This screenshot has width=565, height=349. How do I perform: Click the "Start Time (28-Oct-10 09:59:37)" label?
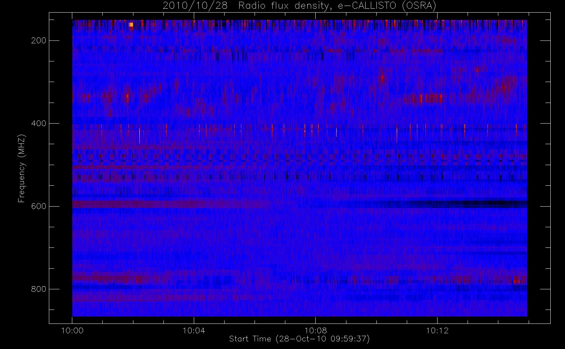(299, 339)
